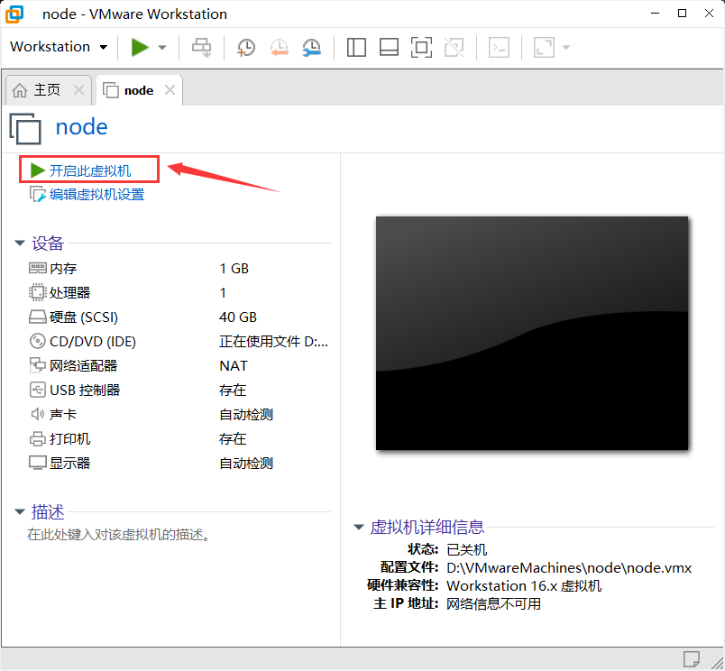
Task: Select the Send Ctrl+Alt+Del icon
Action: click(201, 46)
